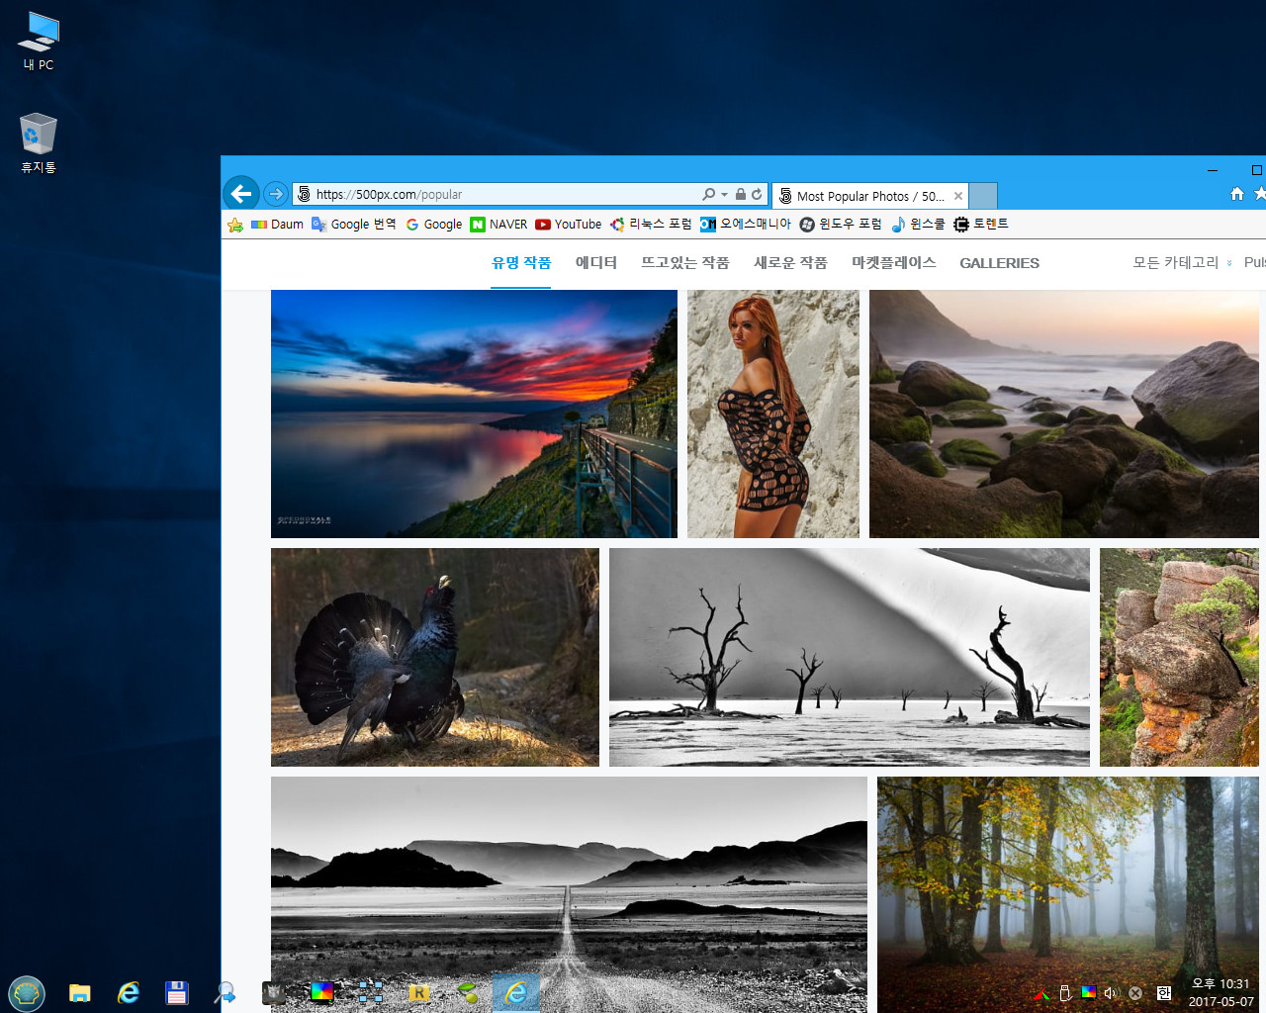The image size is (1266, 1013).
Task: Open the misty mossy rocks seascape photo
Action: (1064, 414)
